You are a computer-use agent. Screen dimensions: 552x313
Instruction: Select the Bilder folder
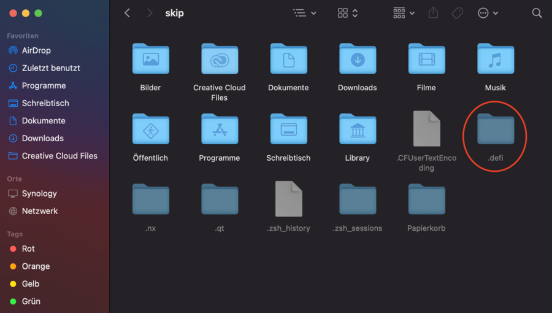tap(150, 60)
